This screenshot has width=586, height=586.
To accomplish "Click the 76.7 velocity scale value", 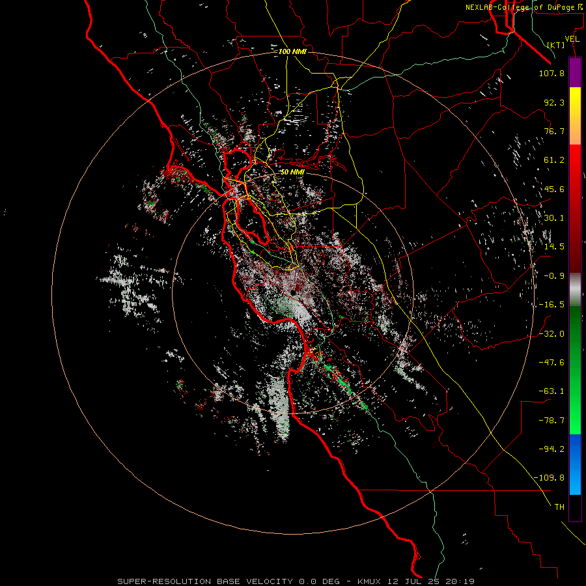I will click(x=554, y=131).
